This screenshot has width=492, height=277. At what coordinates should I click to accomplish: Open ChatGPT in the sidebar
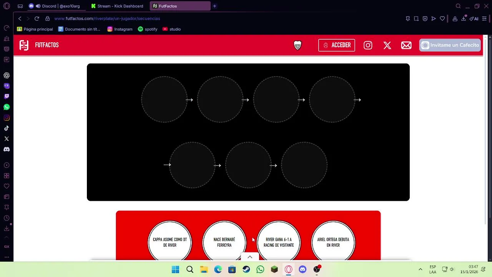[x=7, y=75]
